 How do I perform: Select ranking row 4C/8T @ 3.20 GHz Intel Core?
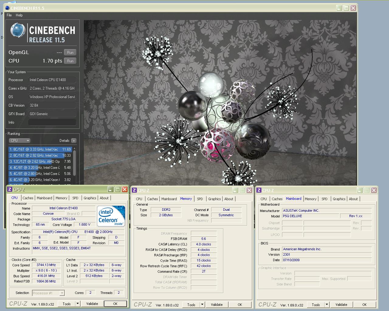click(x=40, y=168)
